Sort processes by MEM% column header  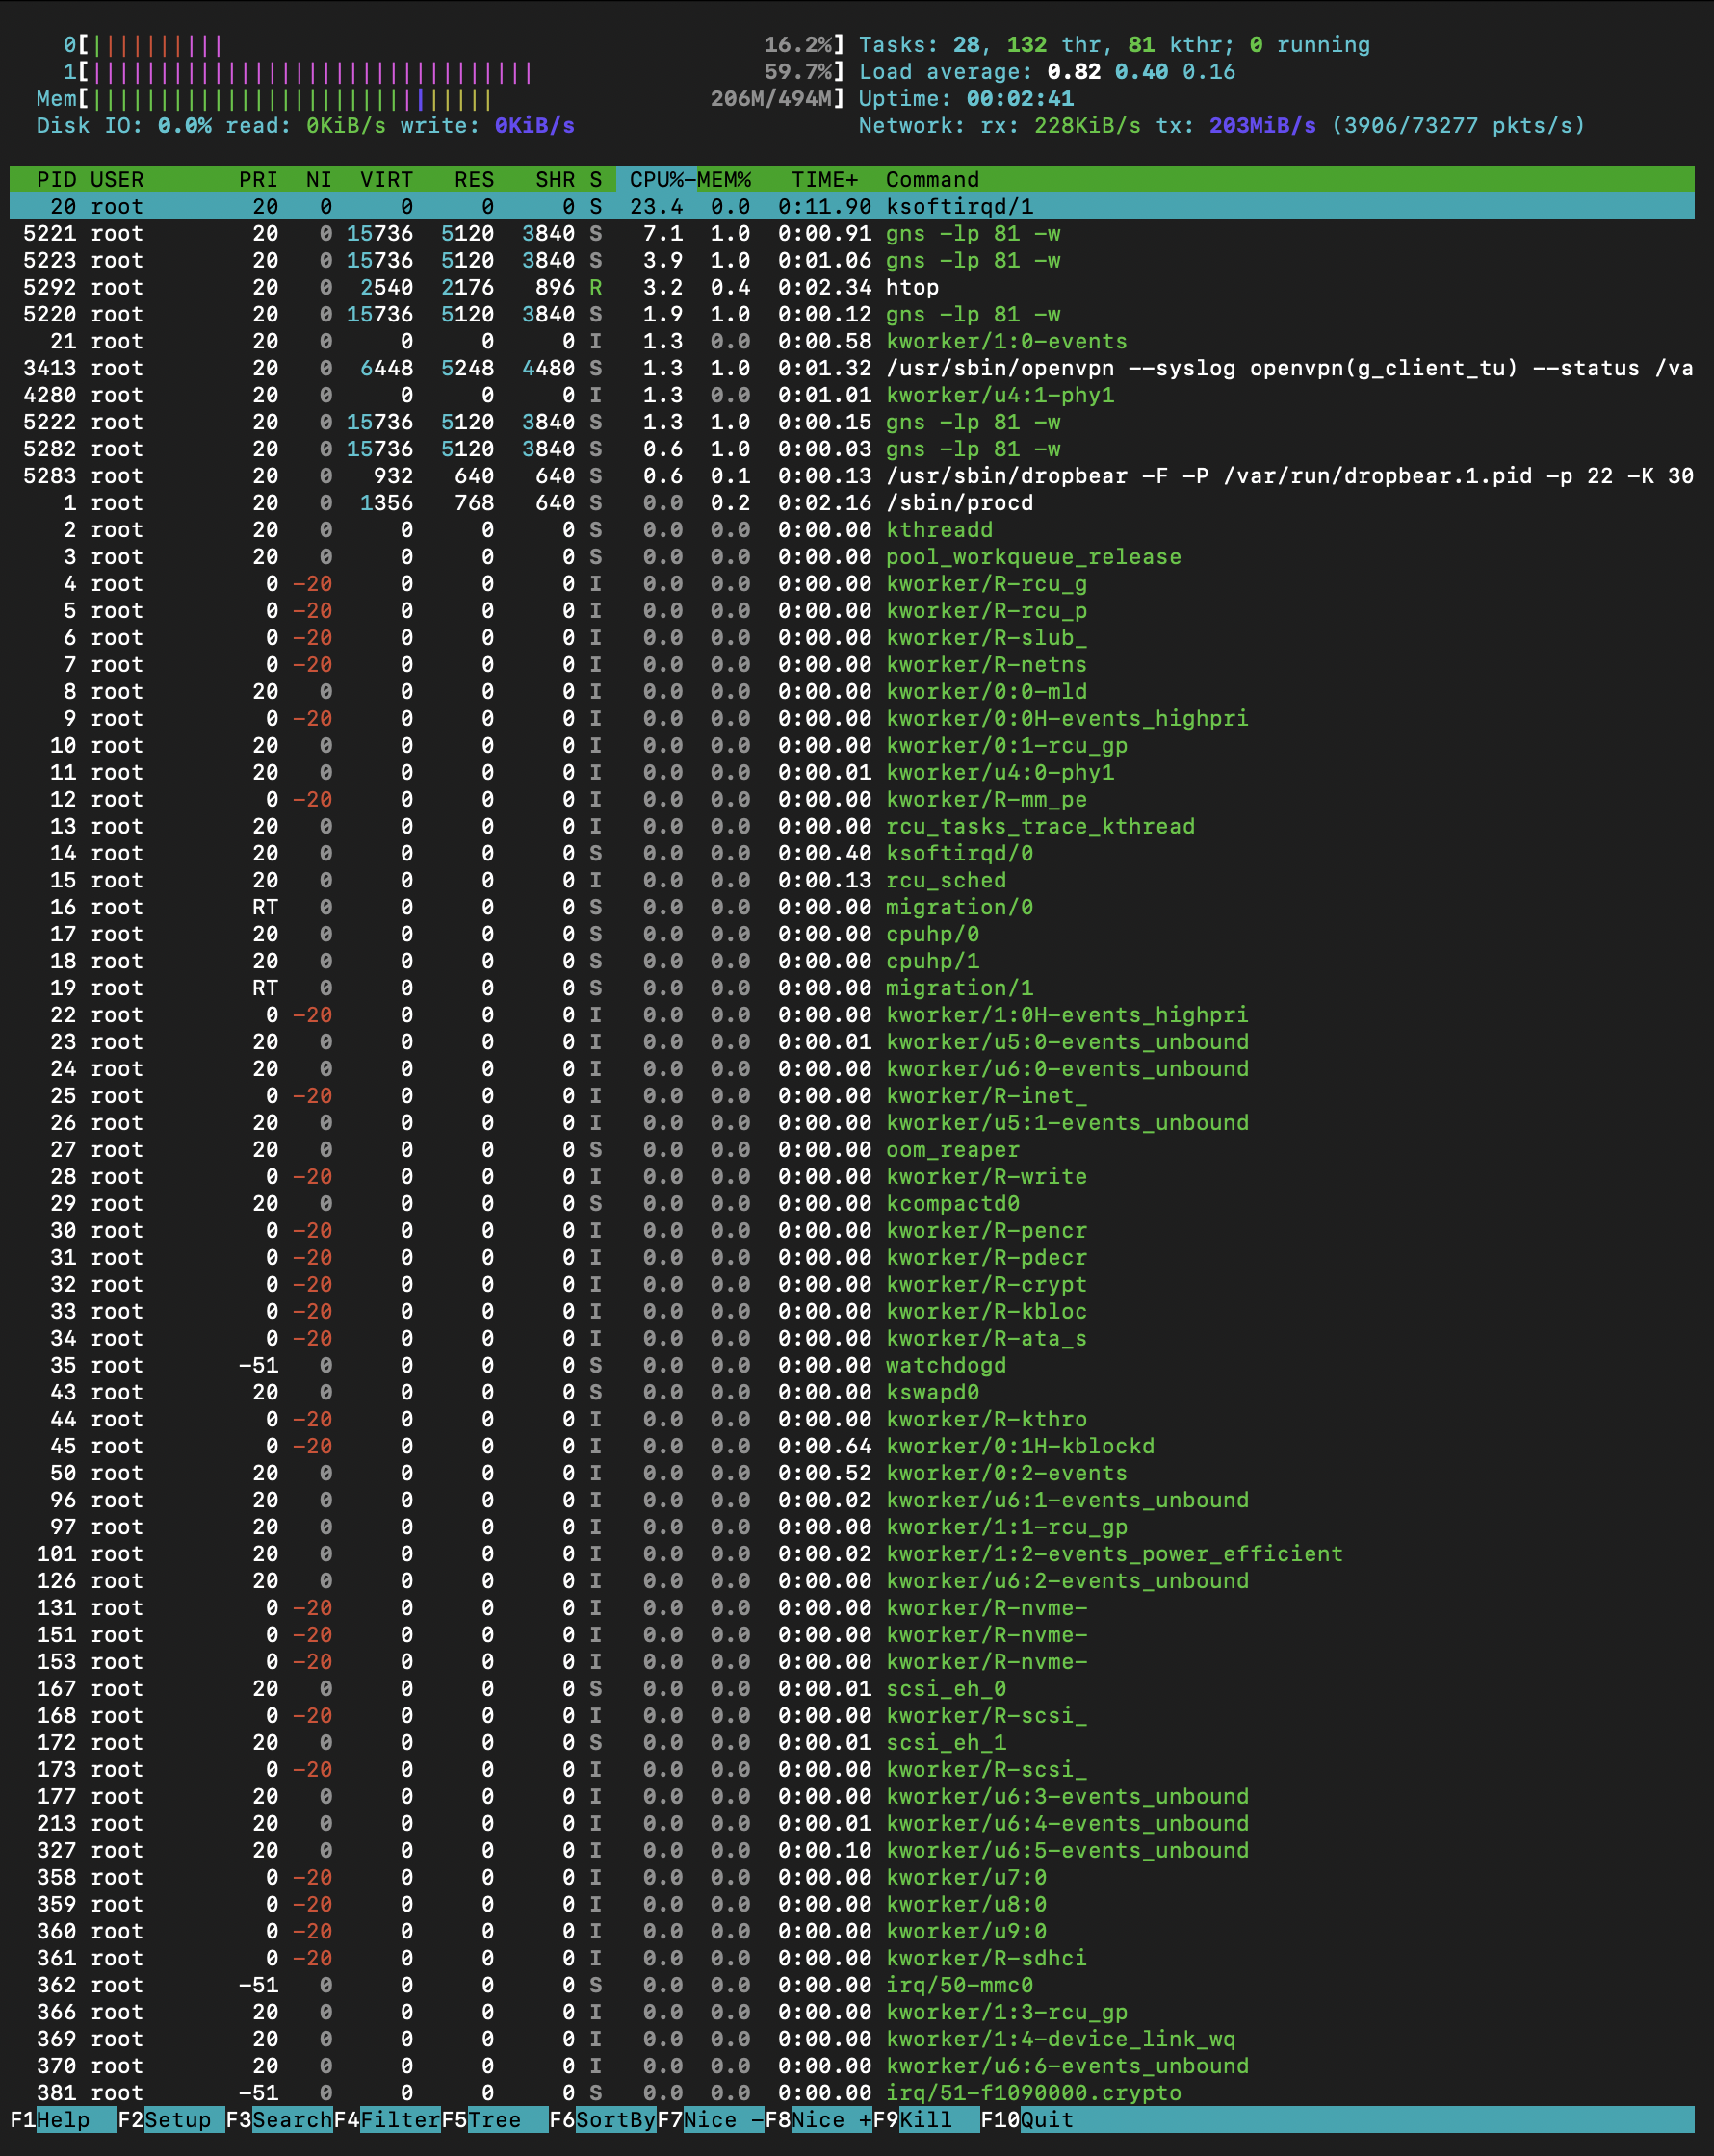pyautogui.click(x=723, y=180)
